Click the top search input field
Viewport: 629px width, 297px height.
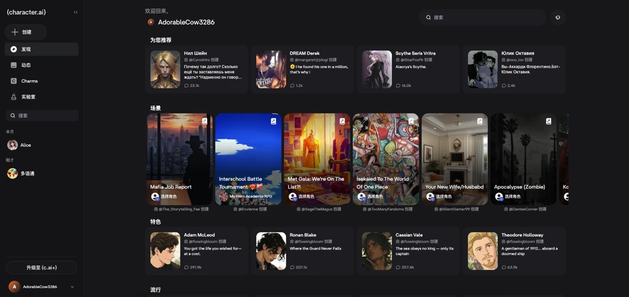483,18
